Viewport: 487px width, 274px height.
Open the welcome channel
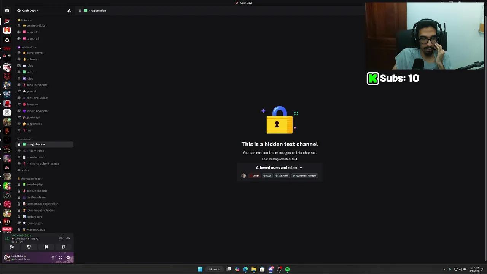pos(45,59)
